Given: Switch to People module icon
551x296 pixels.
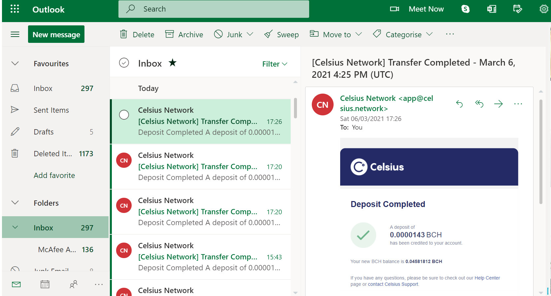Looking at the screenshot, I should click(73, 284).
